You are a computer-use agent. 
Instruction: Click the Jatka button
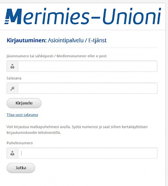(21, 168)
